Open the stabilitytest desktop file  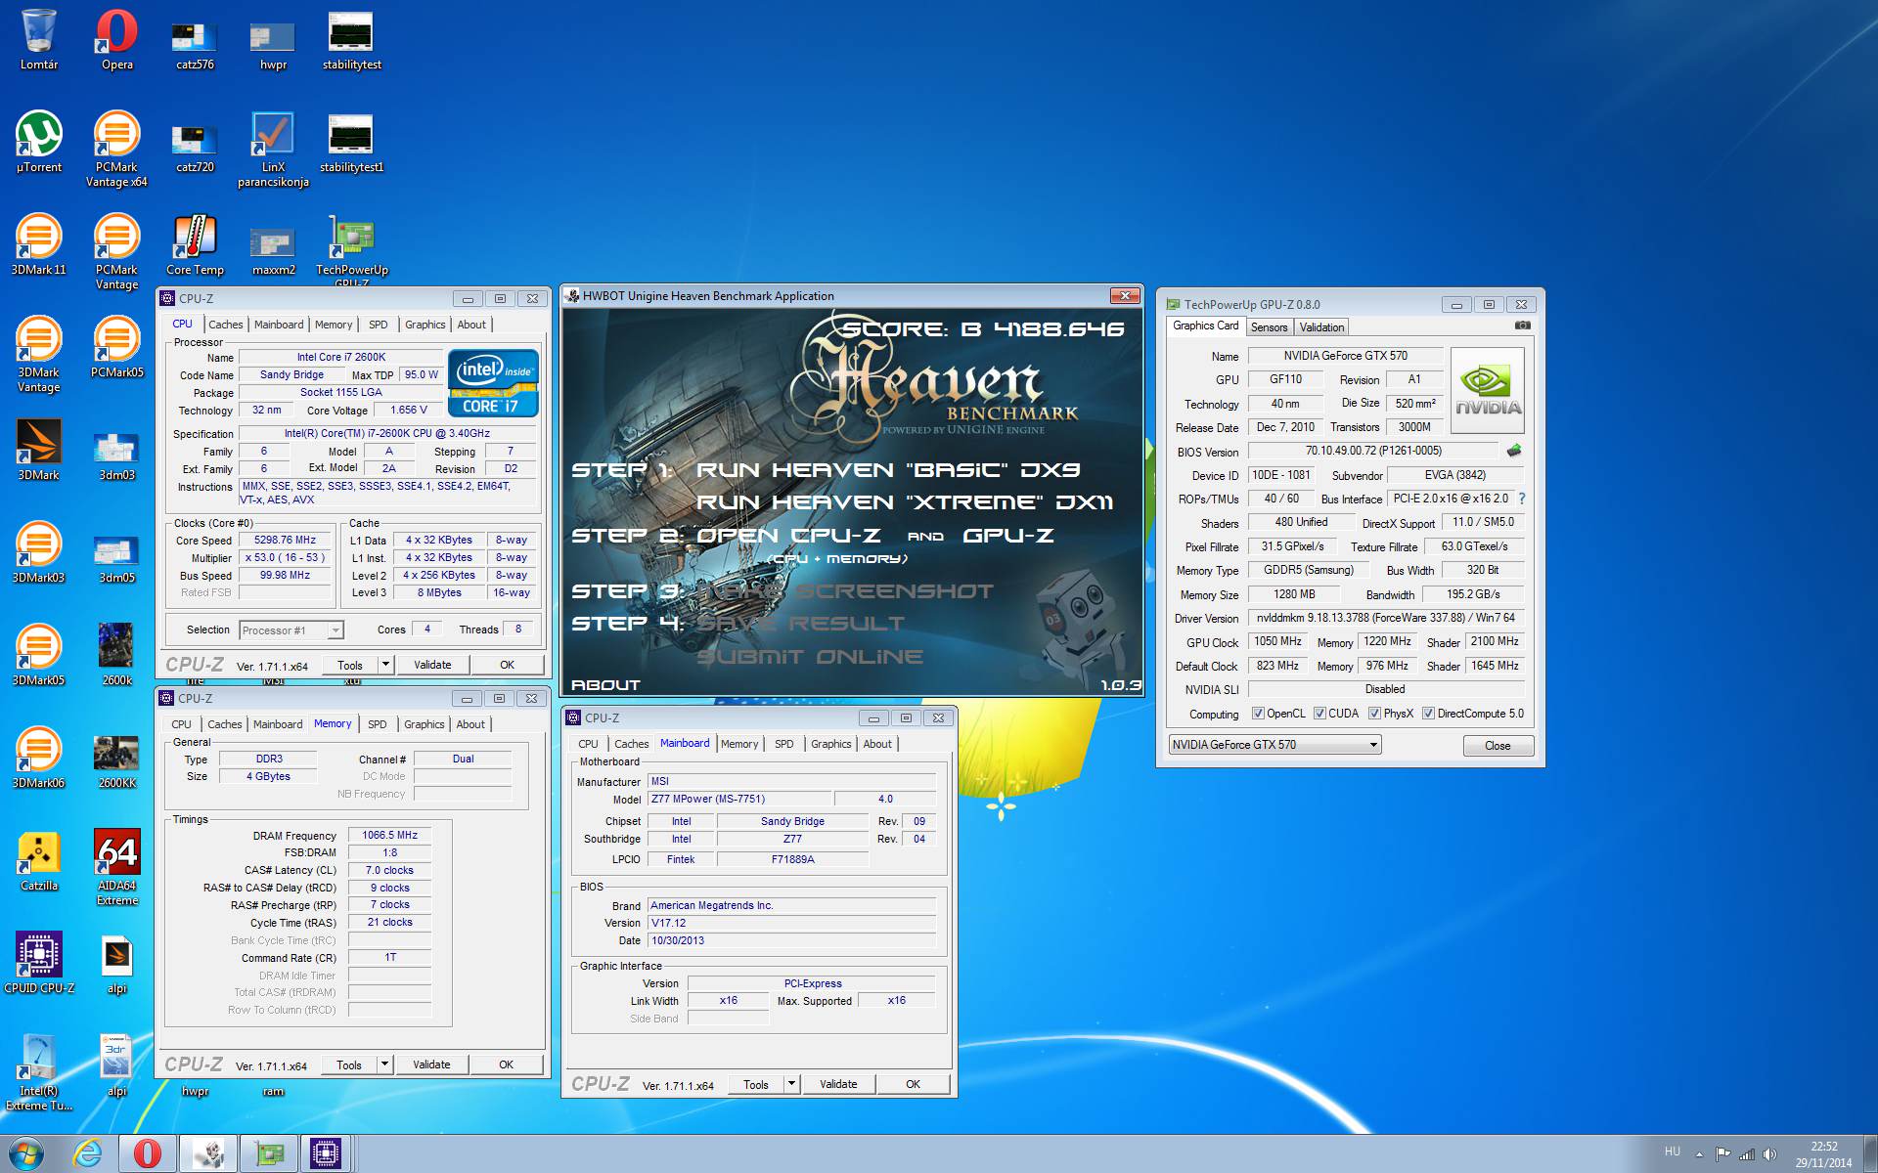[x=351, y=39]
